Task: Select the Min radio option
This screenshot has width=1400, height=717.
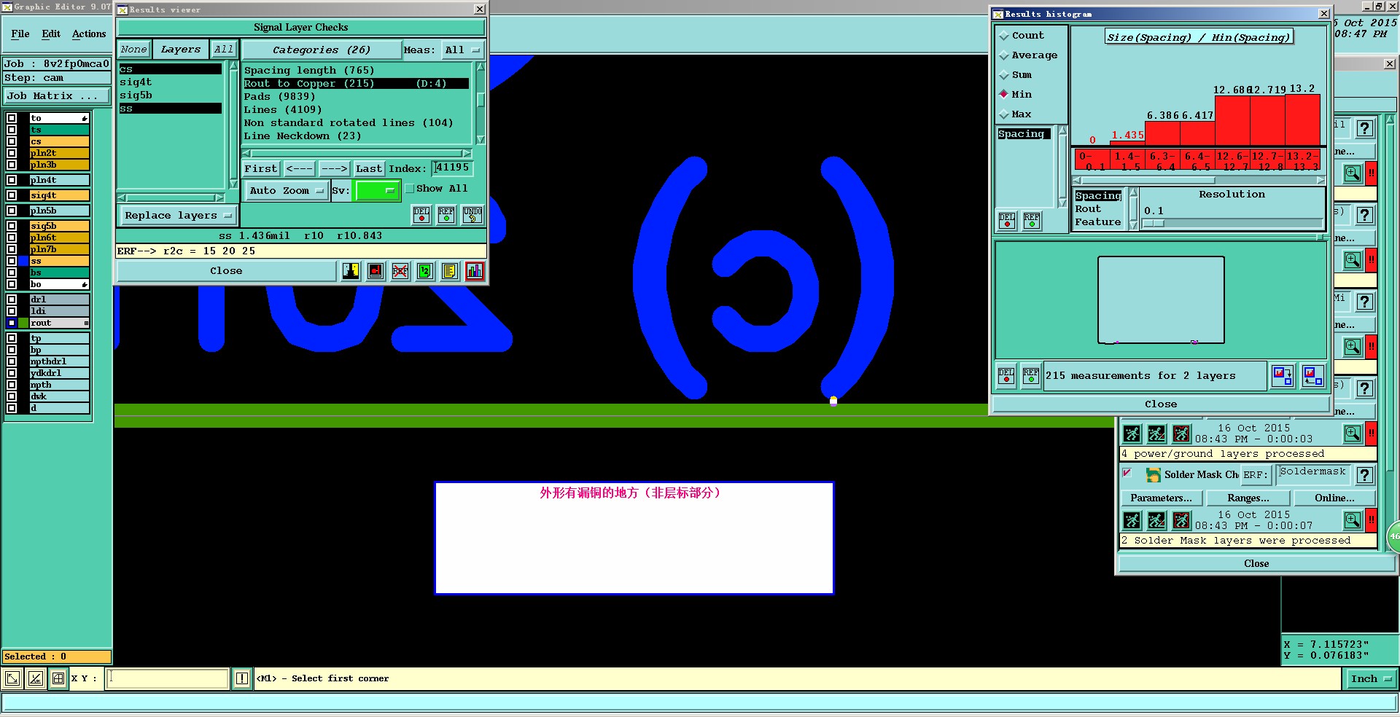Action: pos(1004,94)
